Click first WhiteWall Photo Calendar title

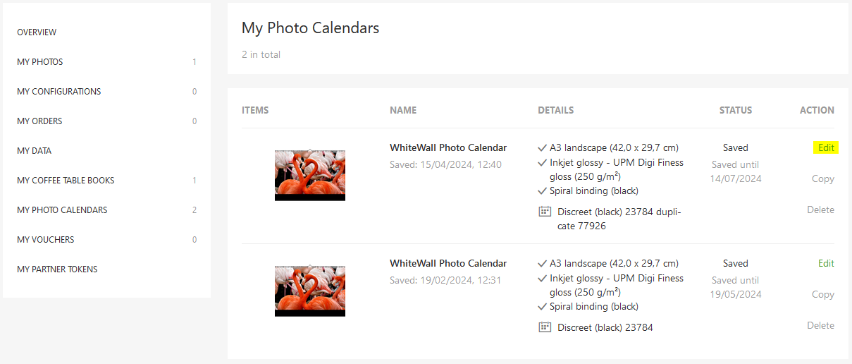448,148
